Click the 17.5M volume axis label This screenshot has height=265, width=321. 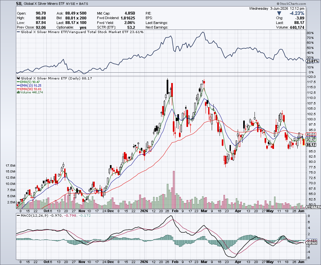(x=10, y=165)
